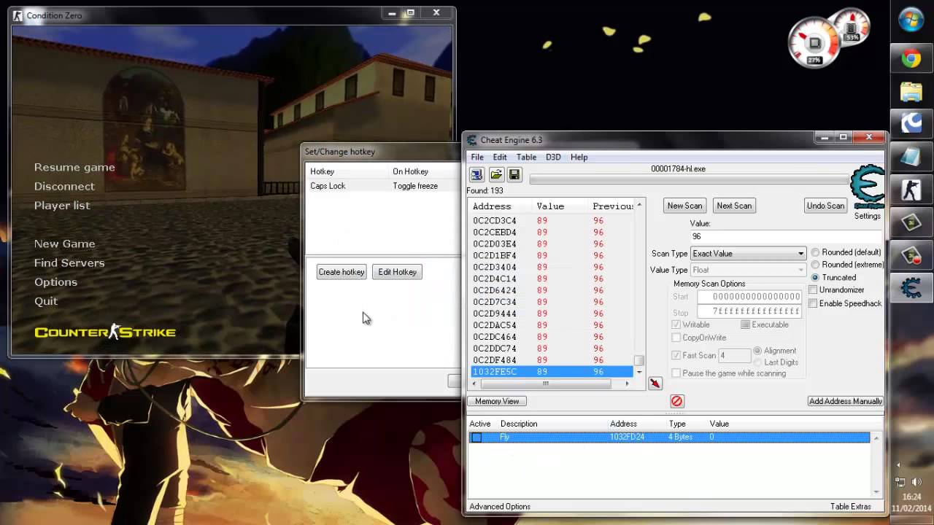Open Options in Condition Zero menu

coord(55,281)
